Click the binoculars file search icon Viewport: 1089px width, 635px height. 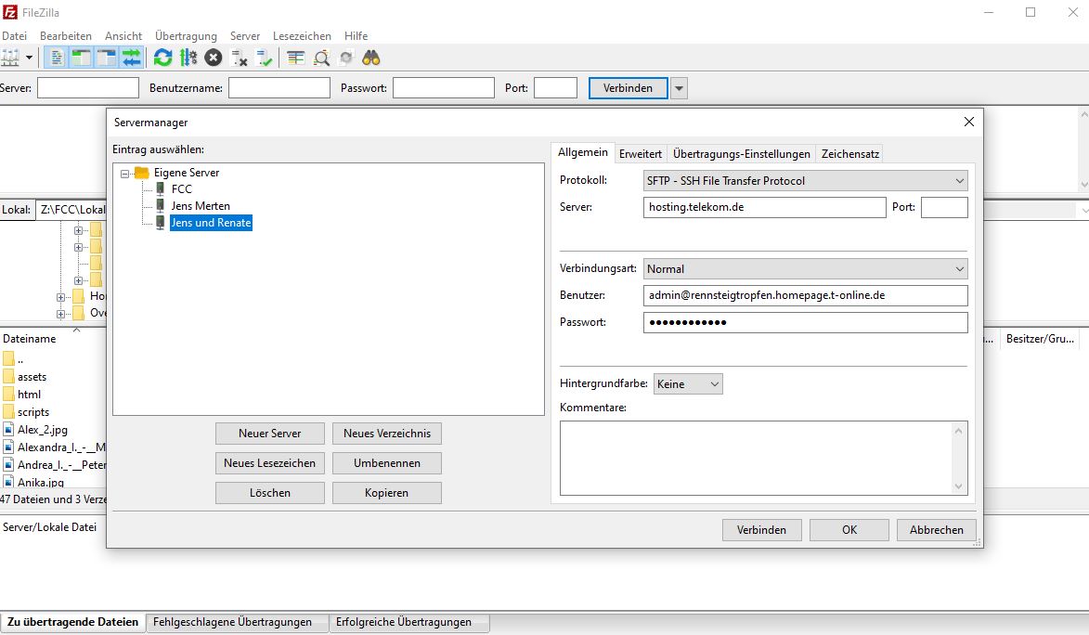pos(371,58)
